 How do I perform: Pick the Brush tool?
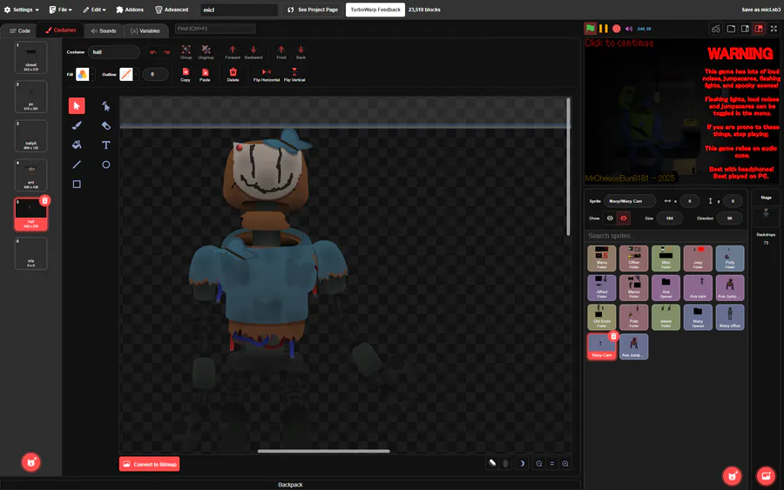(77, 125)
